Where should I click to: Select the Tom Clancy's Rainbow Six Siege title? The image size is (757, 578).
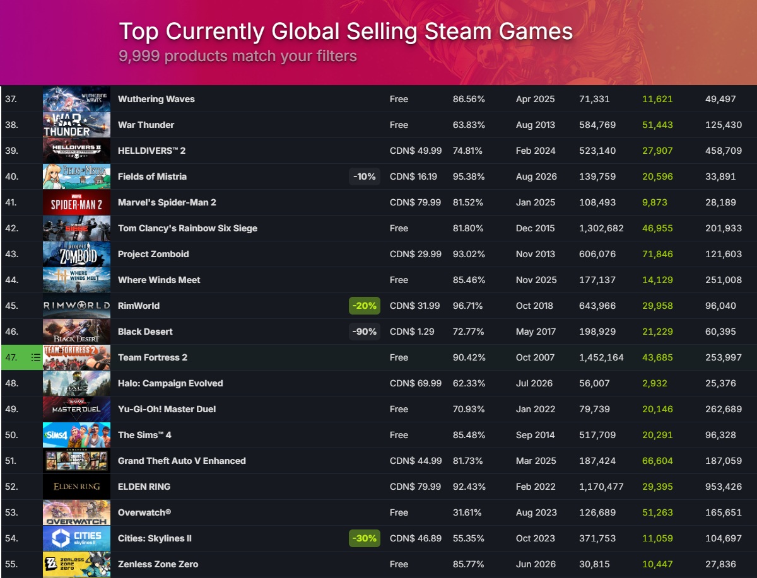[x=187, y=228]
